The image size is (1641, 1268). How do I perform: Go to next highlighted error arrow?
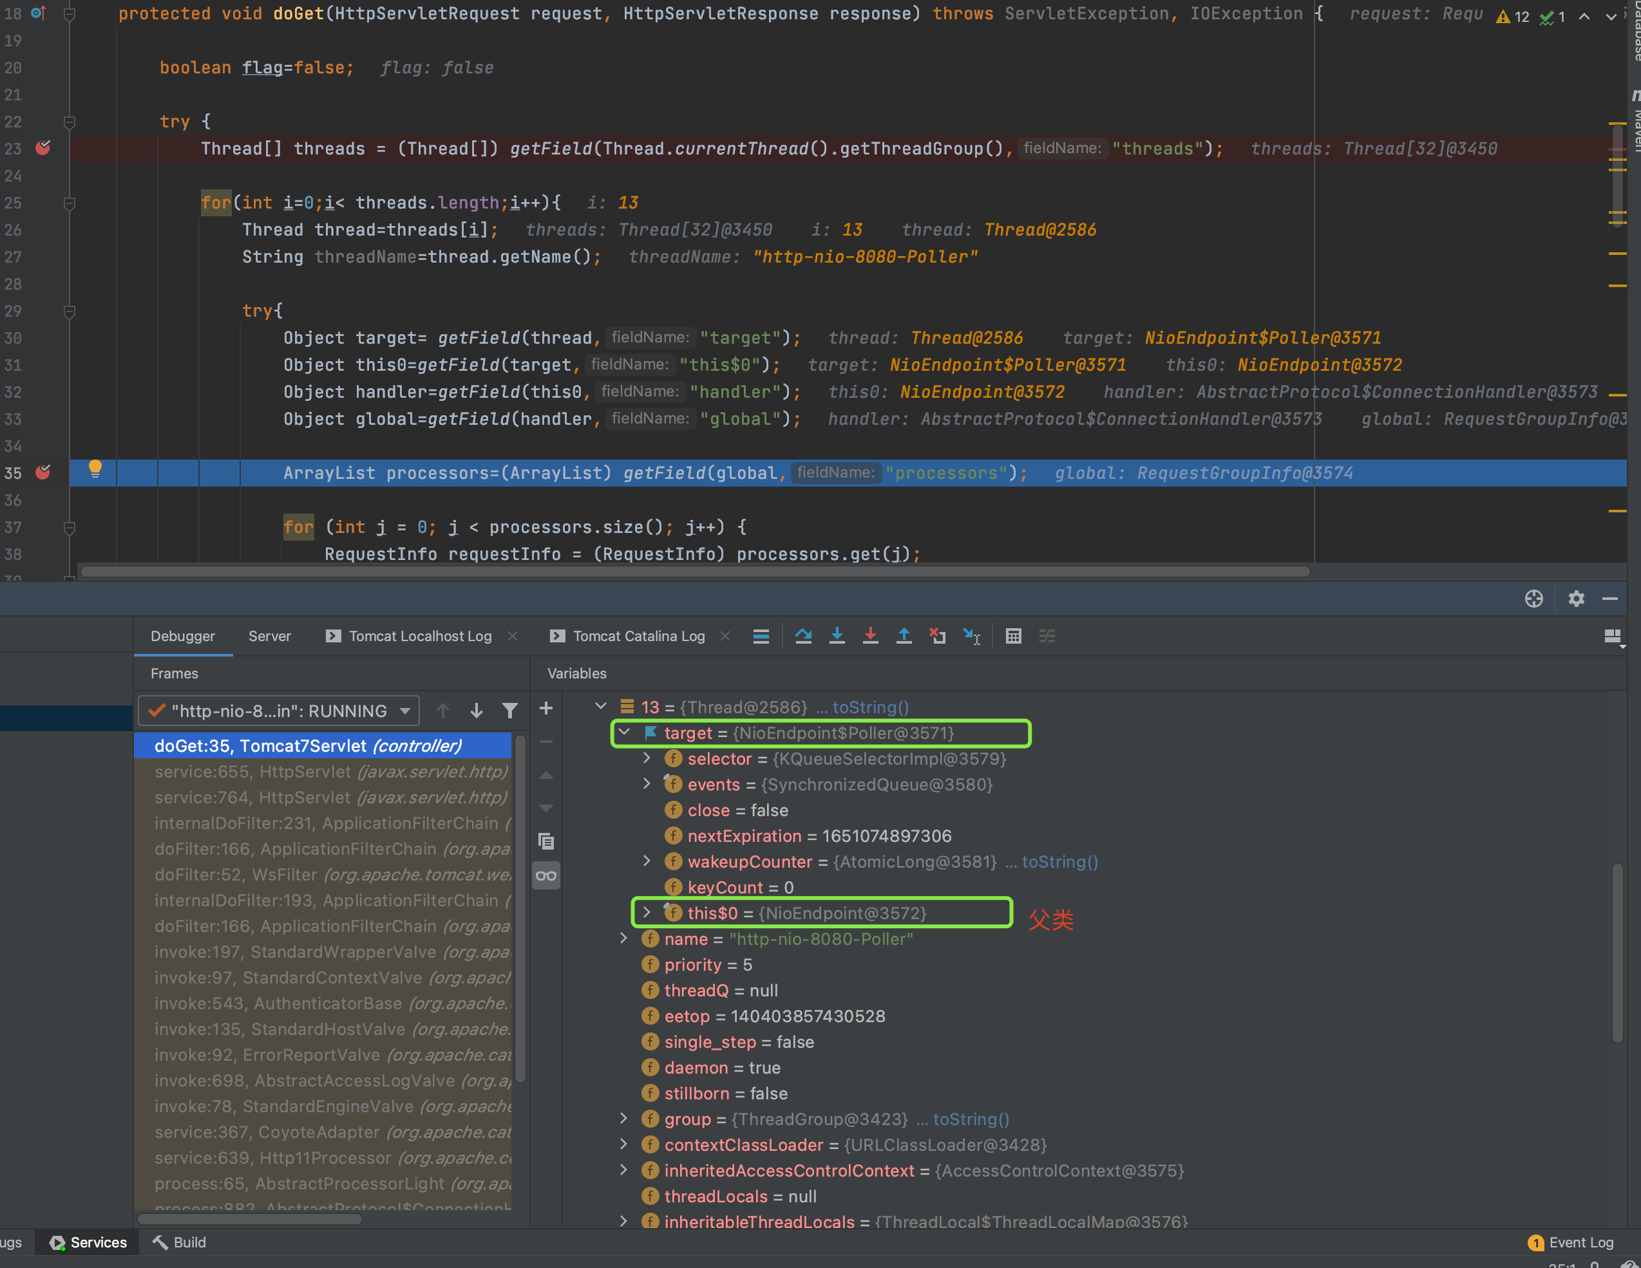1611,15
